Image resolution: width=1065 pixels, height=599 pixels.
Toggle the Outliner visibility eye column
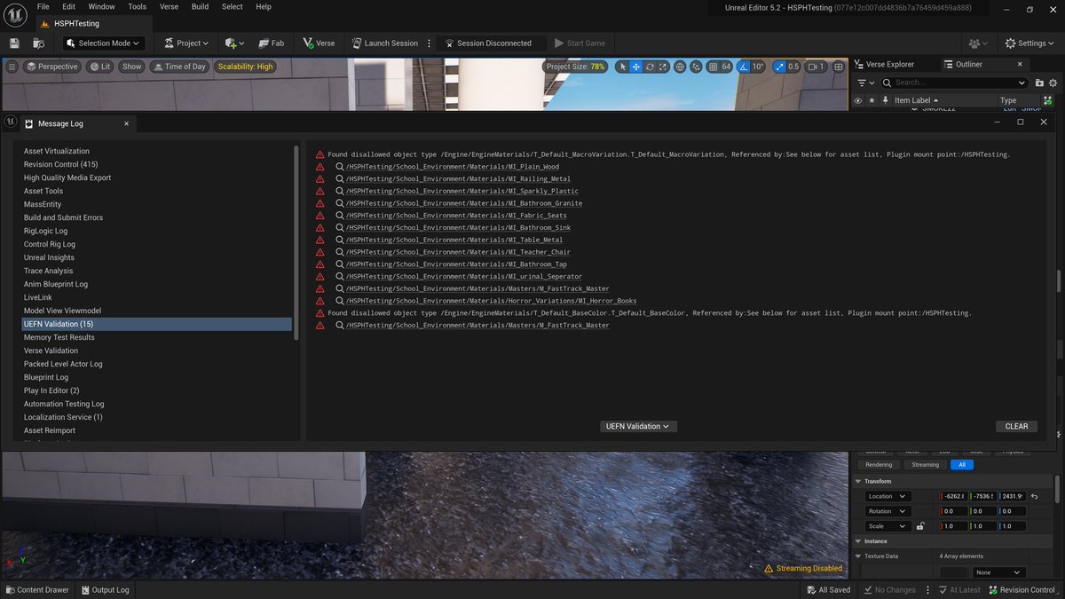(x=857, y=101)
